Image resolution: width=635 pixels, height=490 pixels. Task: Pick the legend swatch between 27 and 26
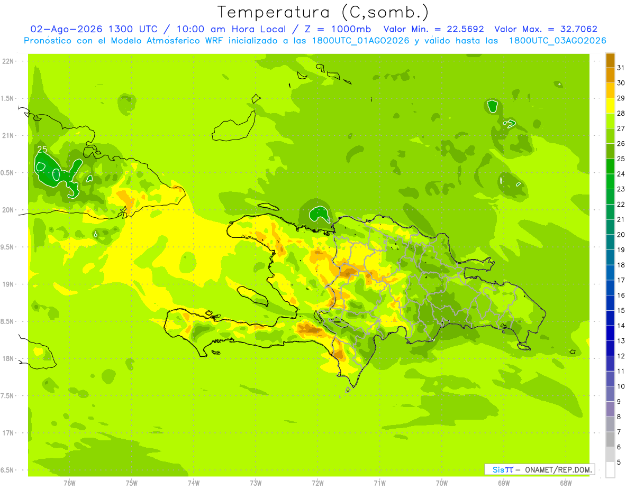click(x=610, y=136)
